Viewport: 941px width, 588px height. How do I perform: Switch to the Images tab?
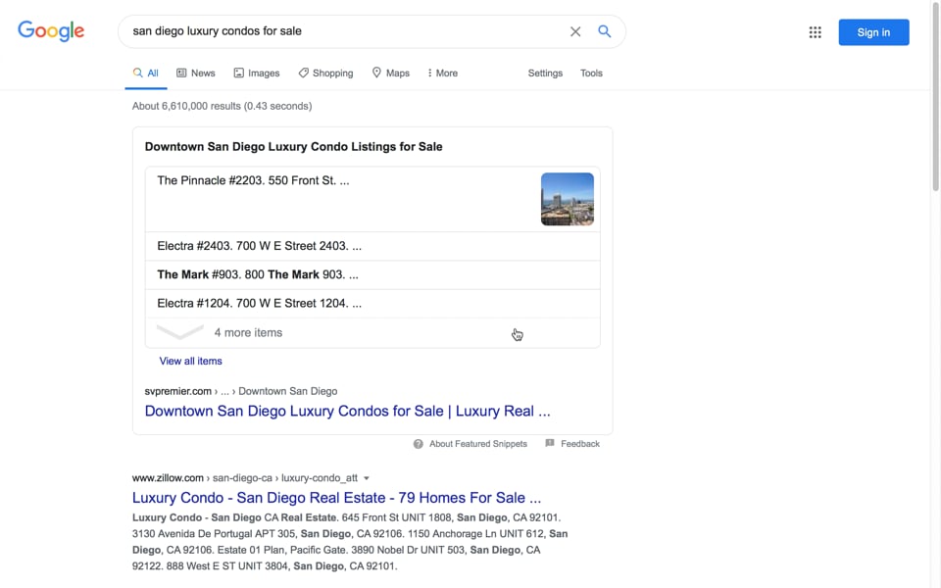(257, 73)
